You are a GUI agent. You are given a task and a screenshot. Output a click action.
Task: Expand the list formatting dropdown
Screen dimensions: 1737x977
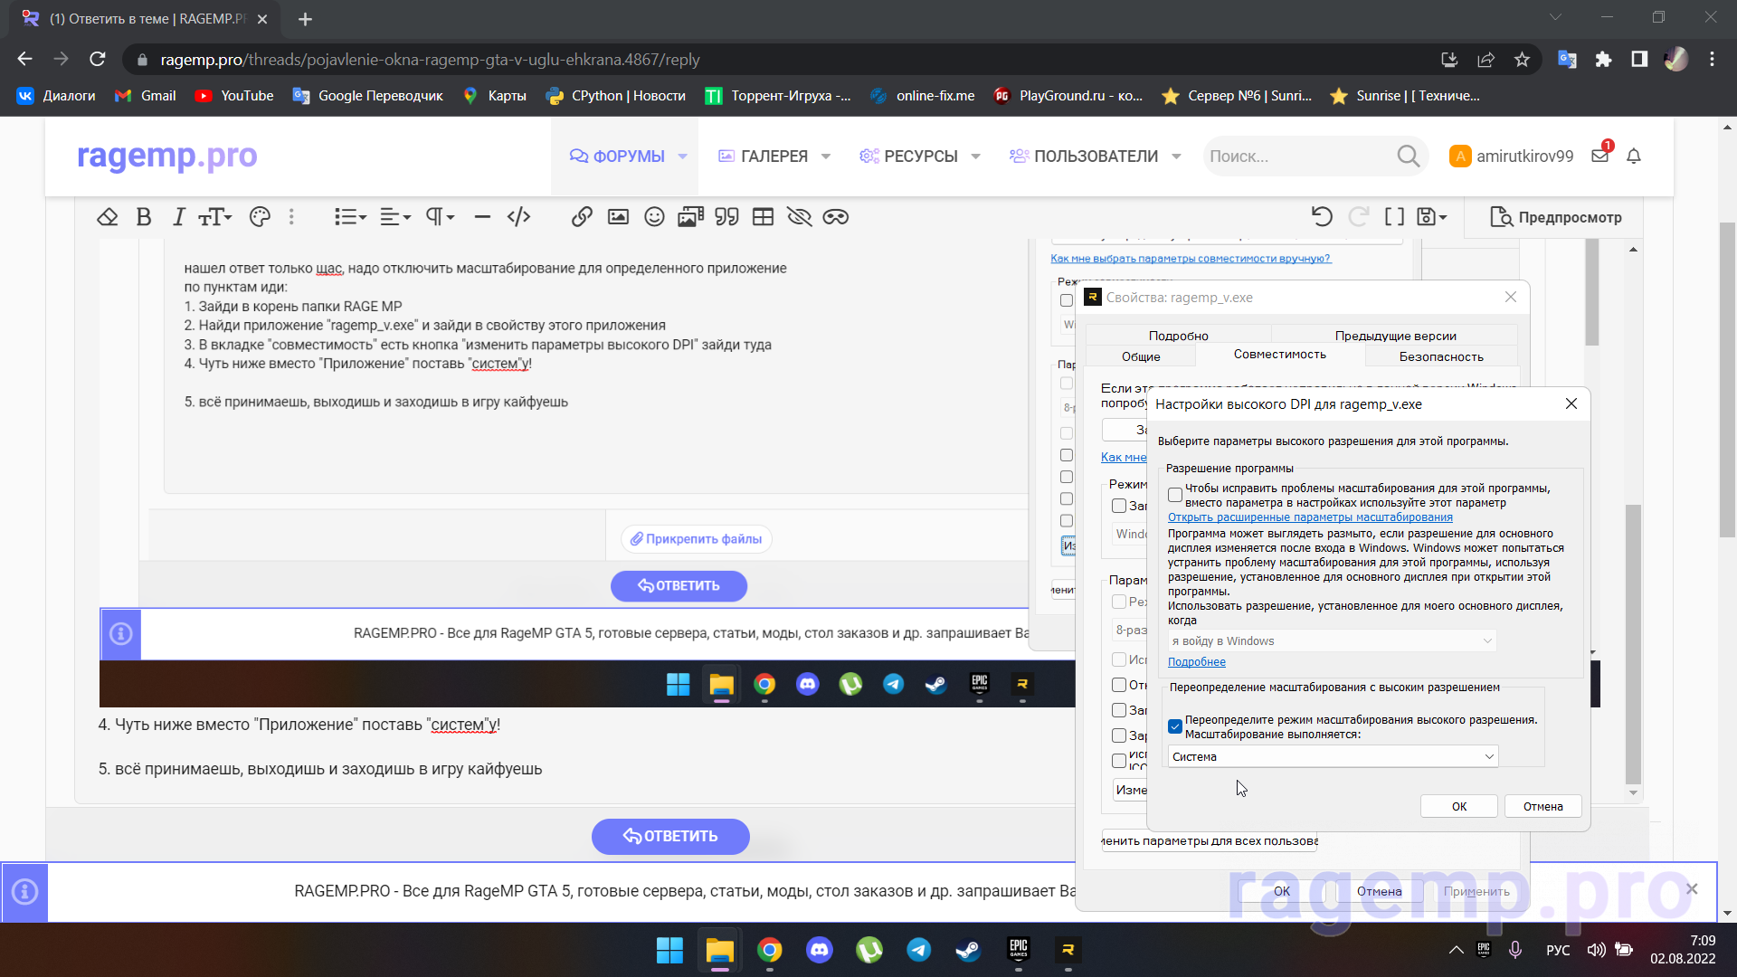[x=350, y=217]
